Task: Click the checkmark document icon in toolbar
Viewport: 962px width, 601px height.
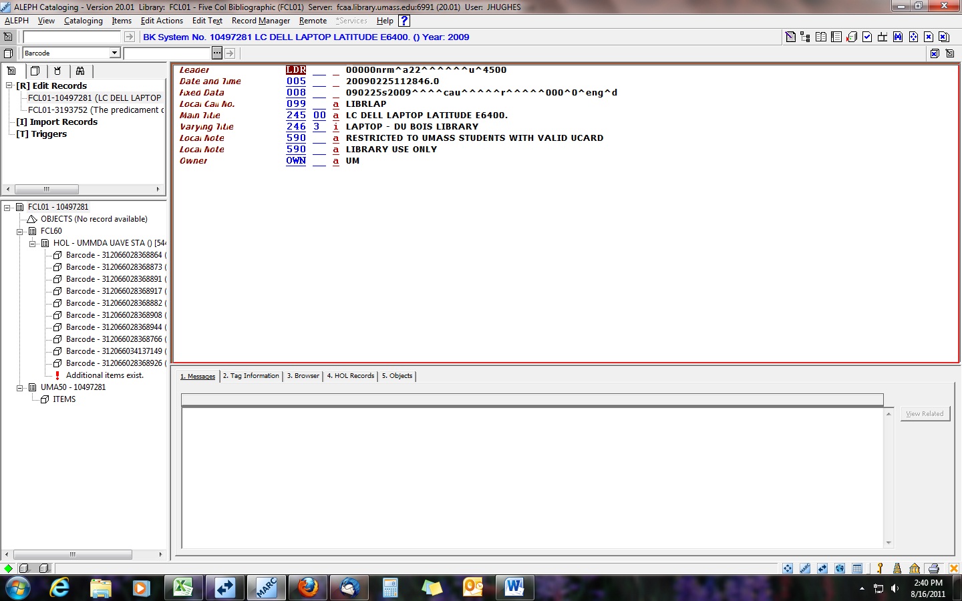Action: pos(867,37)
